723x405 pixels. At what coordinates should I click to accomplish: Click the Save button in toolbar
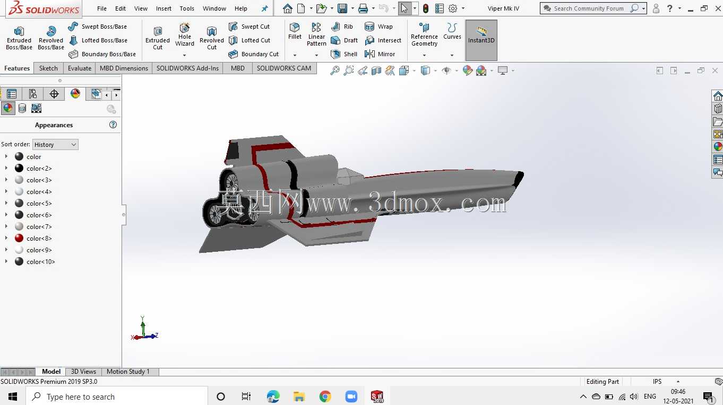point(342,8)
